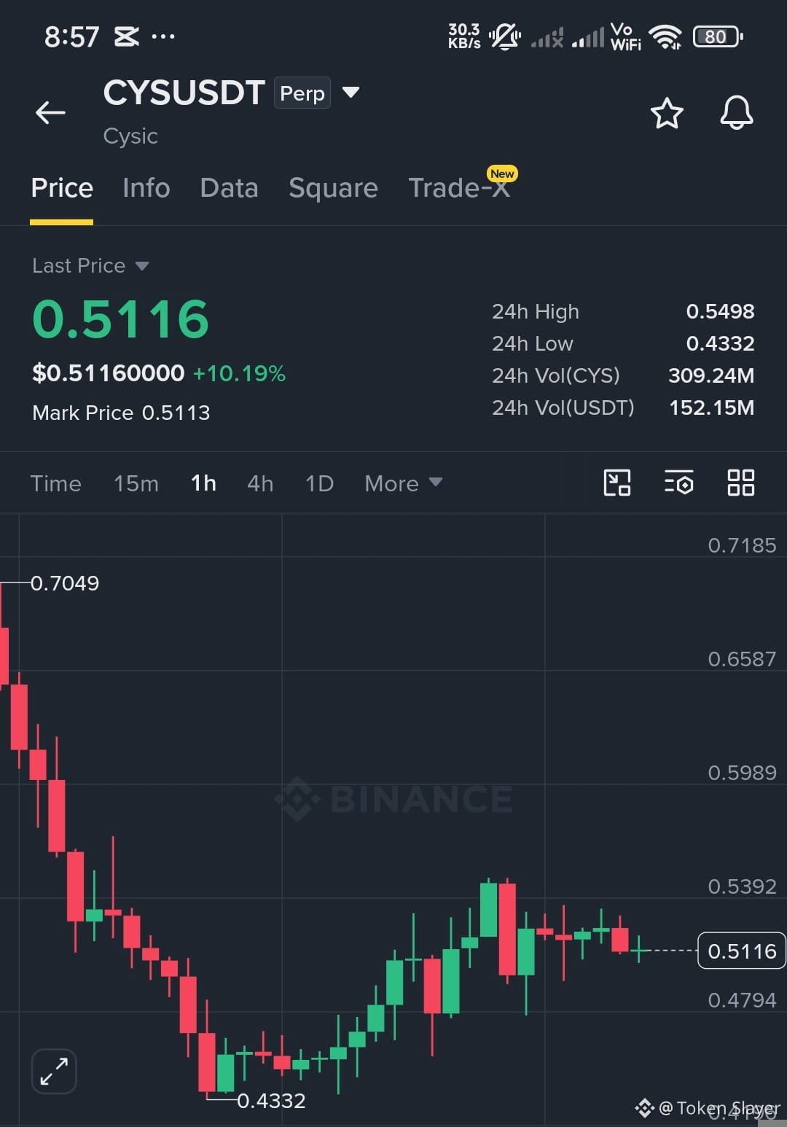Viewport: 787px width, 1127px height.
Task: Tap the 0.4332 low label on chart
Action: pyautogui.click(x=271, y=1101)
